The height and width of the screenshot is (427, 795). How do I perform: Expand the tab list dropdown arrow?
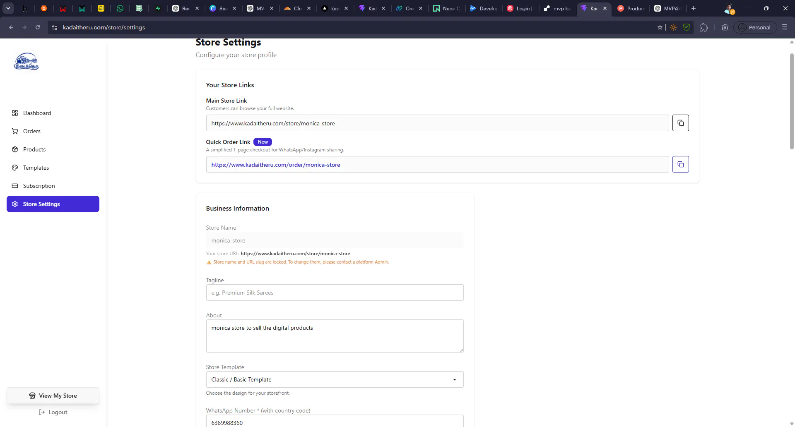[x=8, y=8]
